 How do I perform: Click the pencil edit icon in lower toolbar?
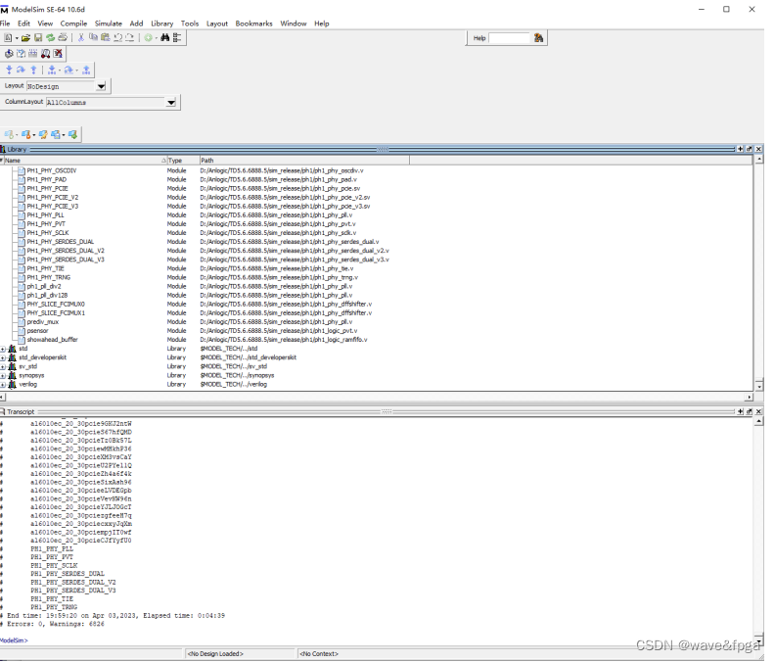click(x=43, y=134)
